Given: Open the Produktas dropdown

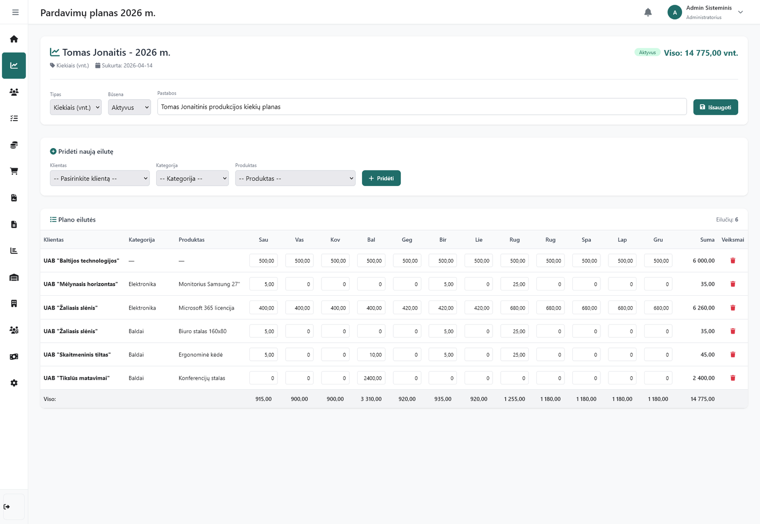Looking at the screenshot, I should click(x=295, y=178).
